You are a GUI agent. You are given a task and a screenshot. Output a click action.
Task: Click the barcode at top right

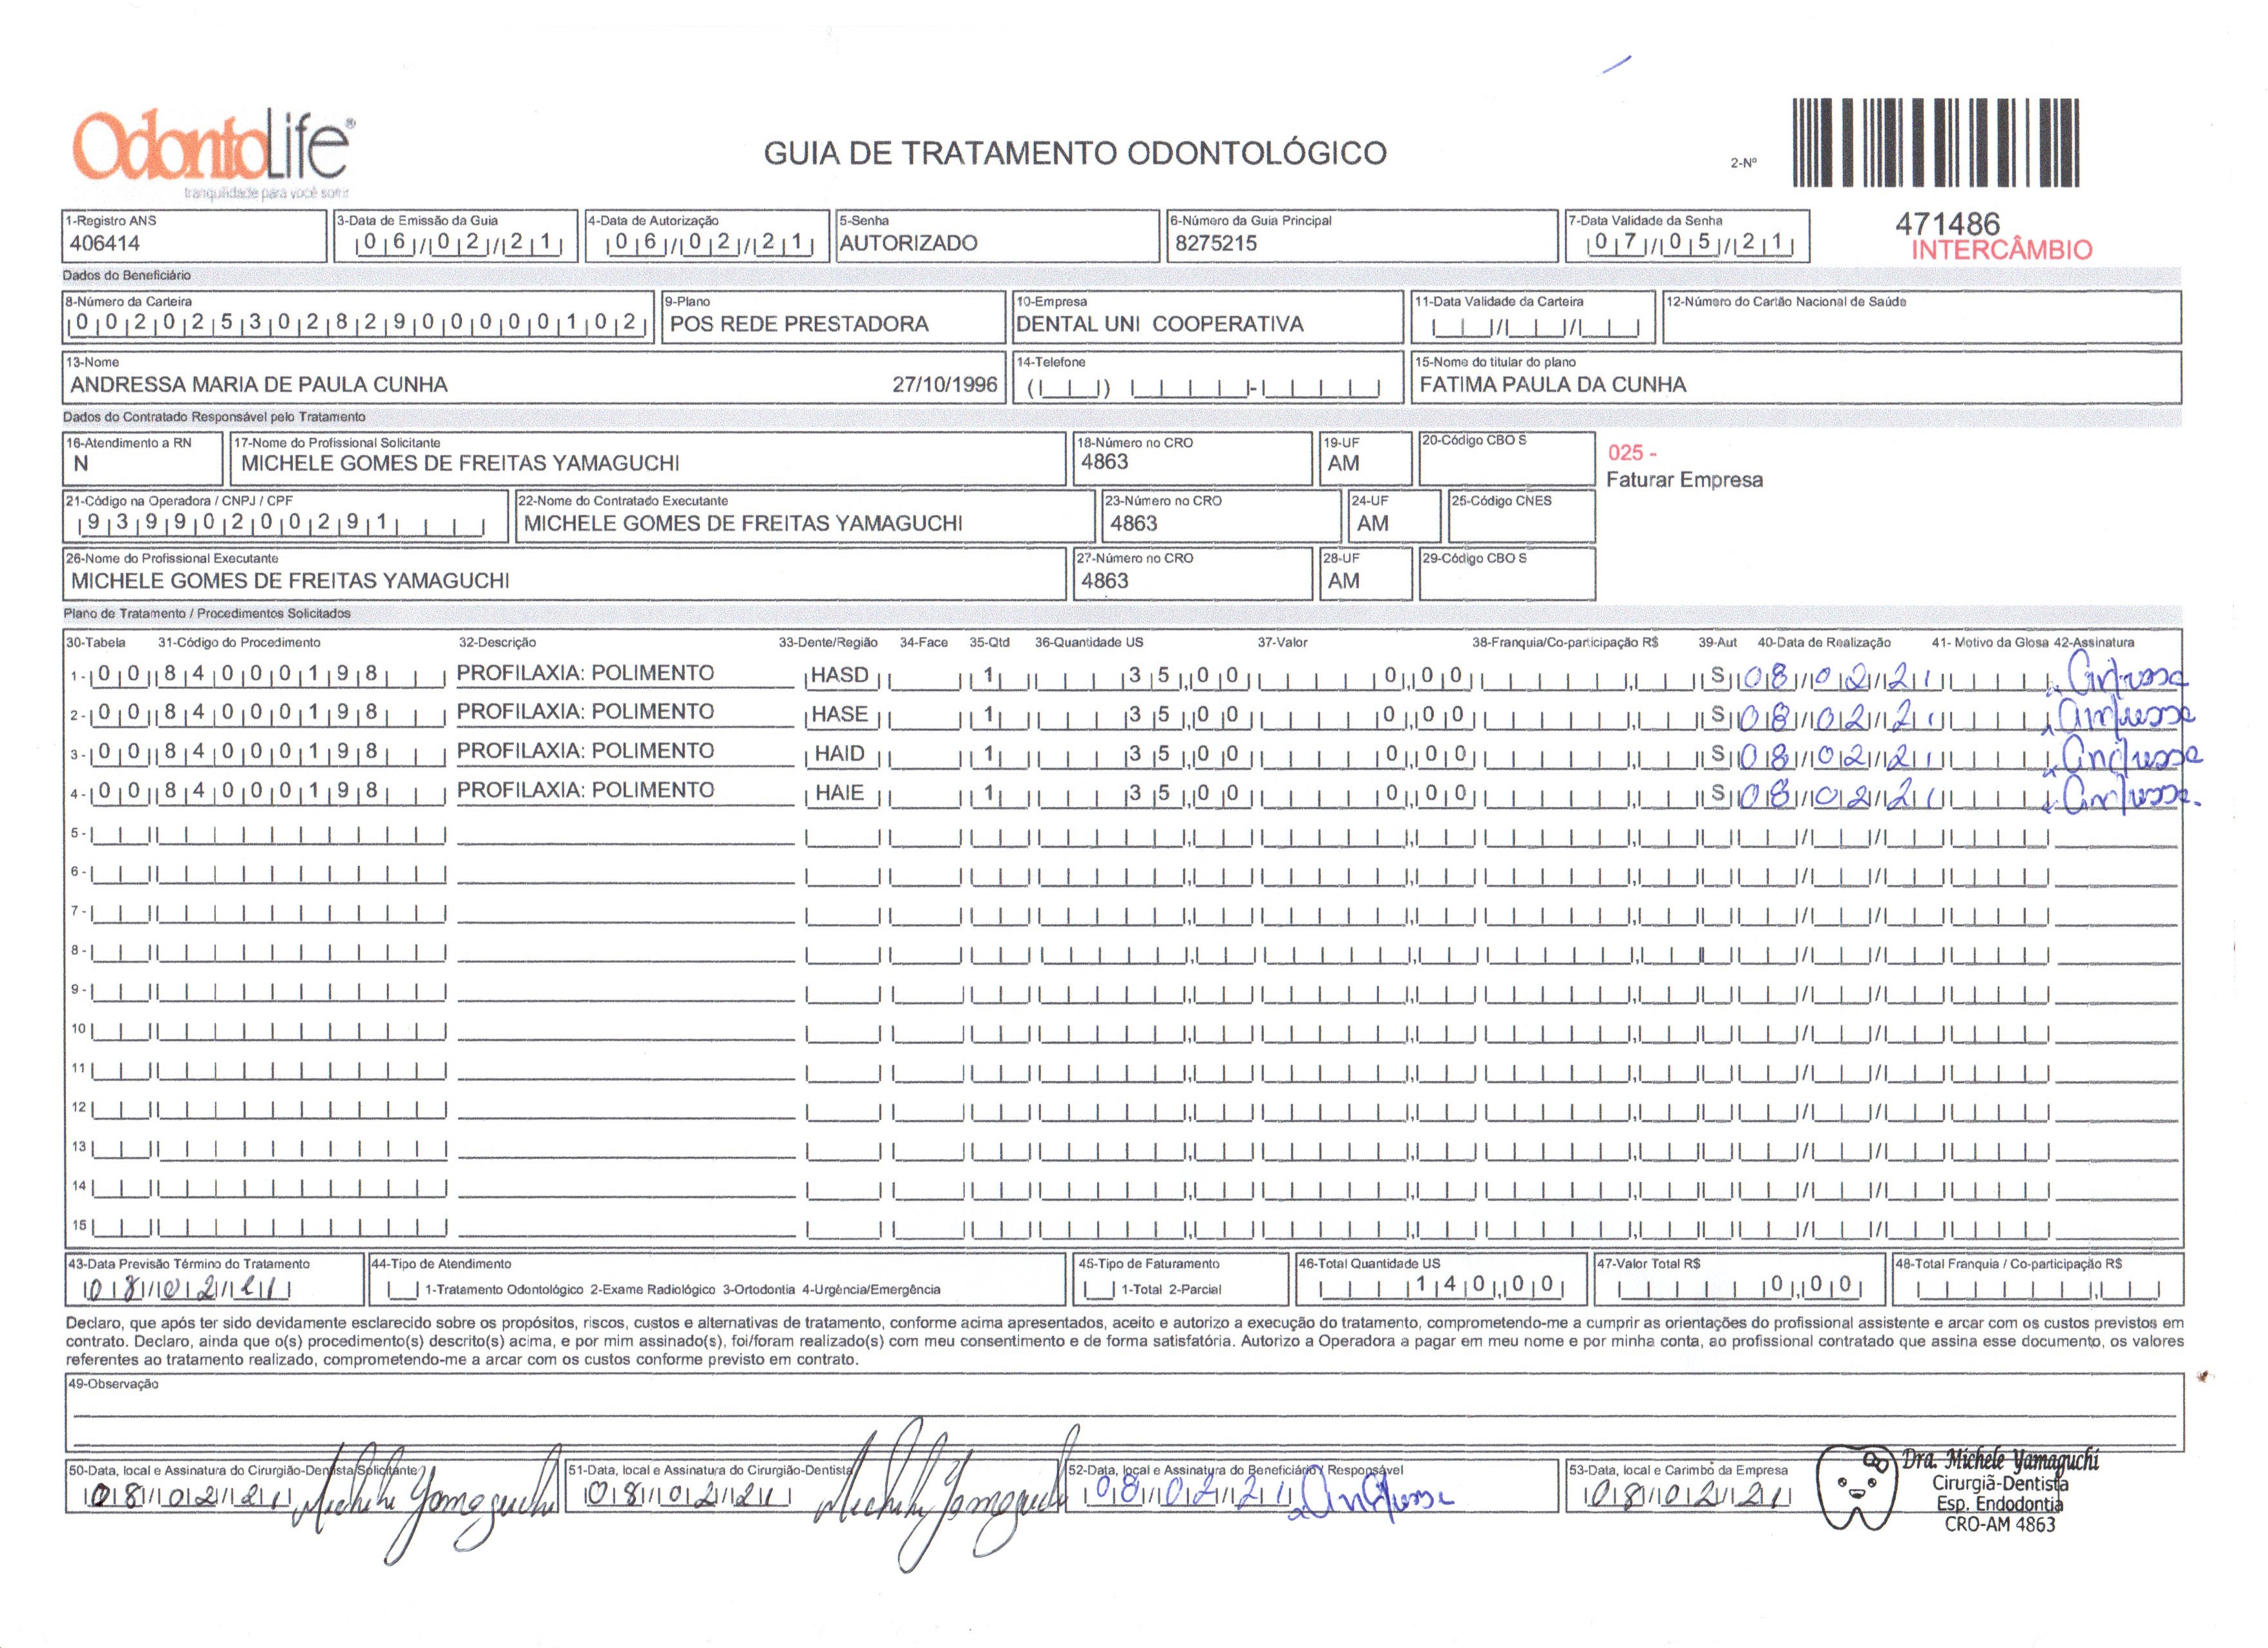pyautogui.click(x=1936, y=143)
